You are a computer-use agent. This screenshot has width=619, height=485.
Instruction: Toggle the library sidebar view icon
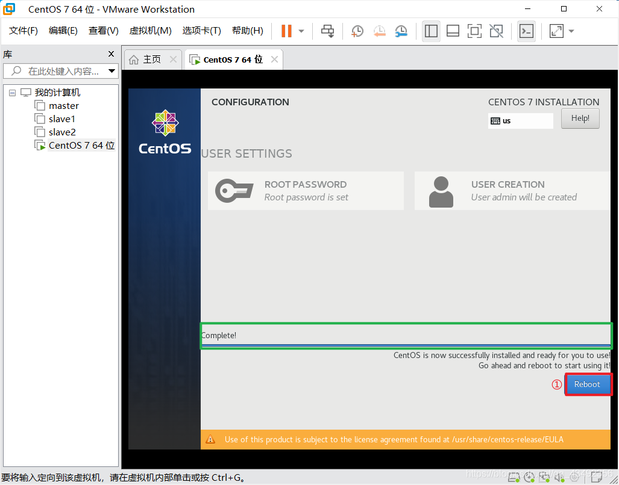[431, 31]
